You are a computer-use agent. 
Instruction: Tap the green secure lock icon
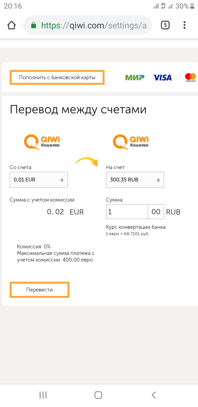(x=34, y=26)
